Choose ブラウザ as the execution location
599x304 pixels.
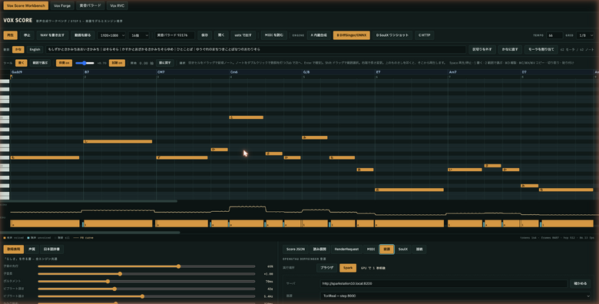(x=326, y=268)
